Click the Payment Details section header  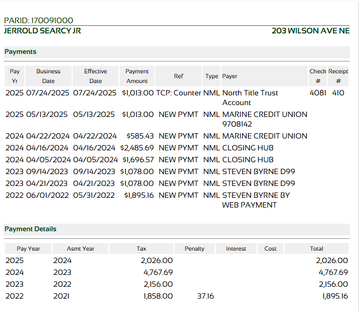point(30,229)
